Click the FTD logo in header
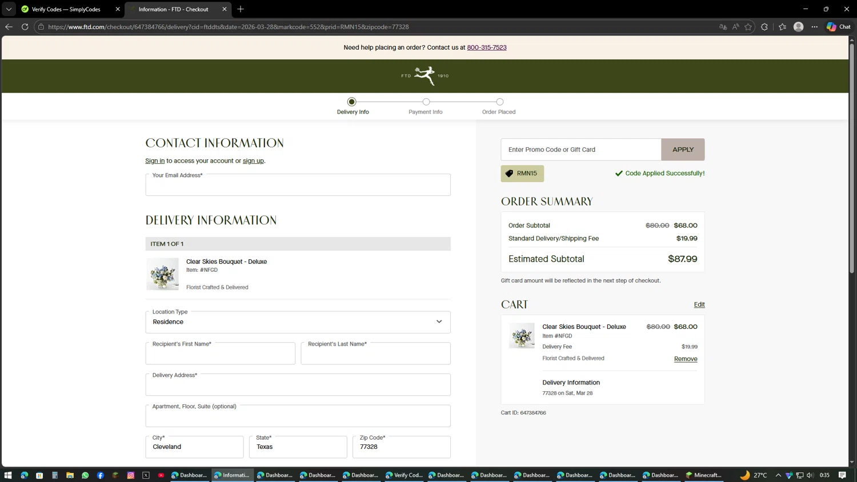Screen dimensions: 857x482 pos(425,75)
